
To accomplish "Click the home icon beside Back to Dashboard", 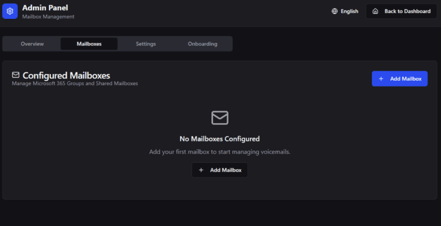I will pyautogui.click(x=375, y=11).
